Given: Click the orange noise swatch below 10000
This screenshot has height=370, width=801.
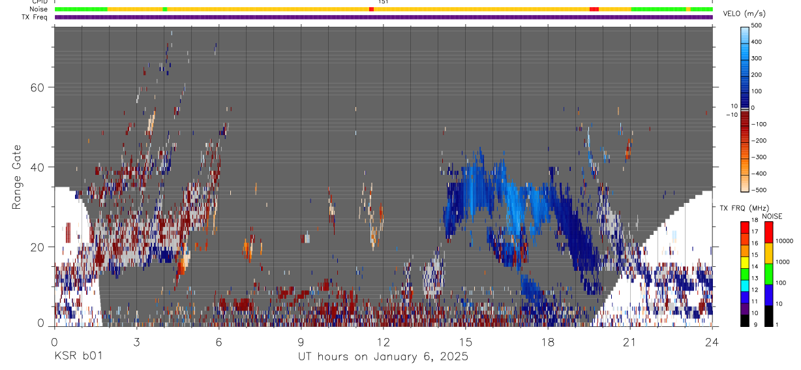Looking at the screenshot, I should 768,253.
